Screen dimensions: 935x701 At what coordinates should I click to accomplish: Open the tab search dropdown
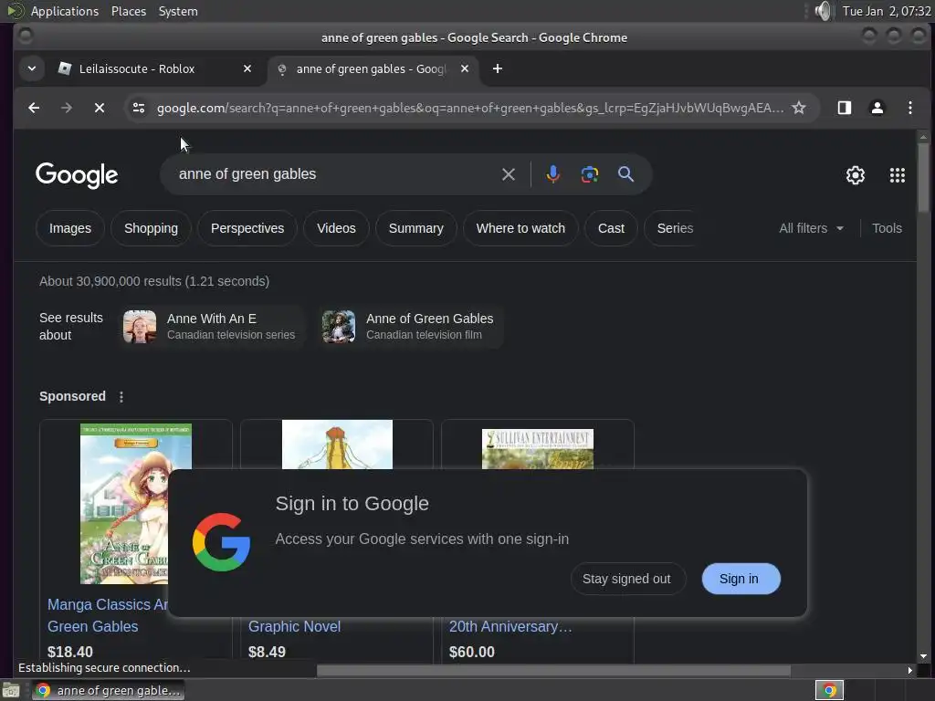tap(32, 69)
